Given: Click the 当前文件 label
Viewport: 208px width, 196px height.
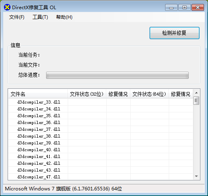Looking at the screenshot, I should pyautogui.click(x=29, y=65).
